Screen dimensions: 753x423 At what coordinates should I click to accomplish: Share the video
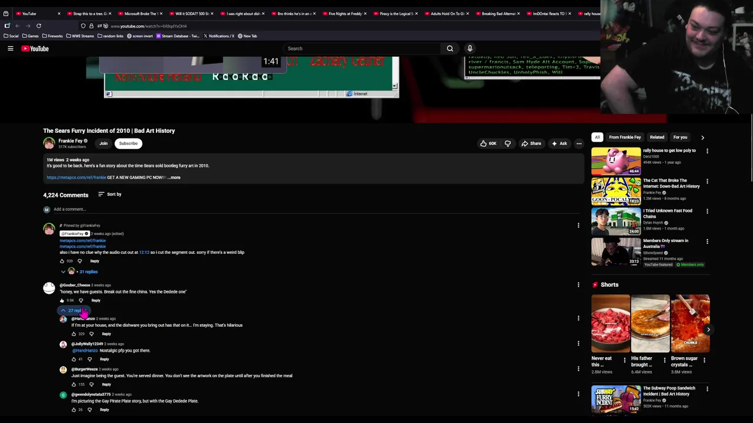pos(531,143)
